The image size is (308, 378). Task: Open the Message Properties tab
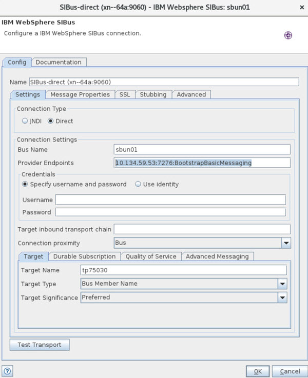80,94
